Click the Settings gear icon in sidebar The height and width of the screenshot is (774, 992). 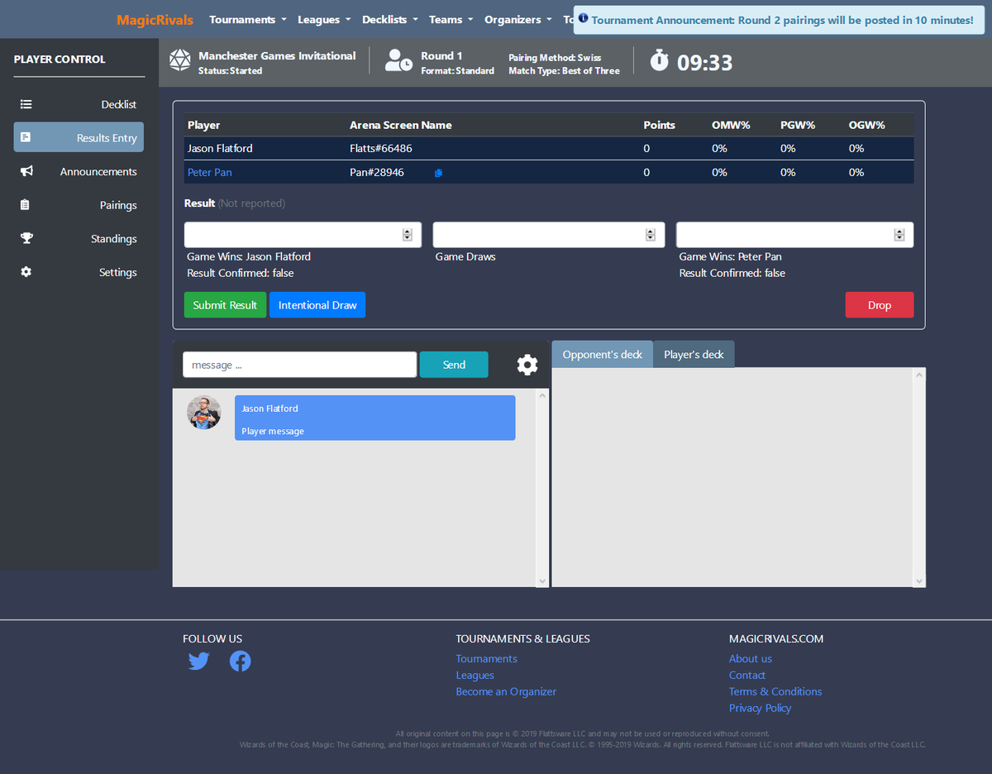point(26,272)
